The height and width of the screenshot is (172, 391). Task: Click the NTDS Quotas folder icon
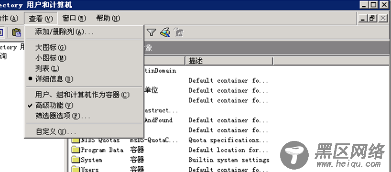[x=76, y=140]
